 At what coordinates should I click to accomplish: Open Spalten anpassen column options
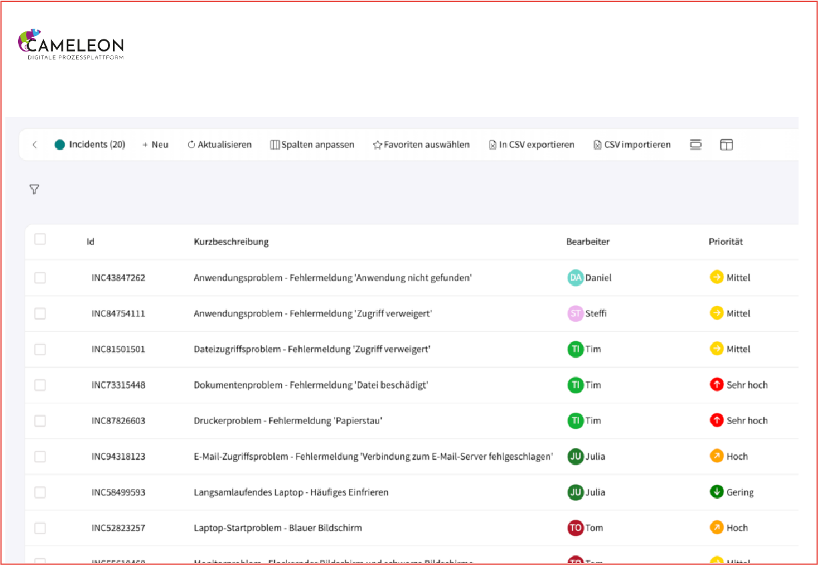(312, 145)
